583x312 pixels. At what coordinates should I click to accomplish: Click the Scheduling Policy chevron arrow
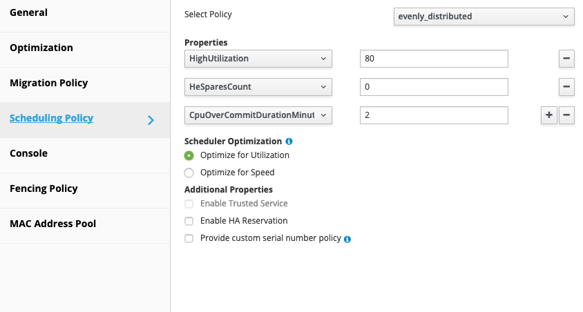point(151,120)
